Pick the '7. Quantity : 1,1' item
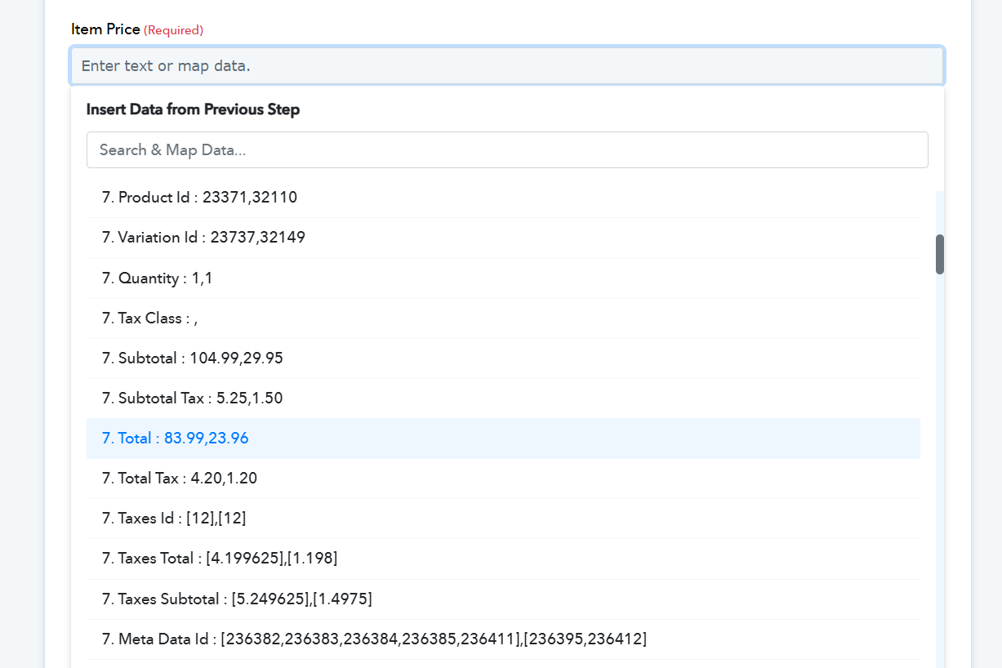Image resolution: width=1002 pixels, height=668 pixels. (503, 278)
